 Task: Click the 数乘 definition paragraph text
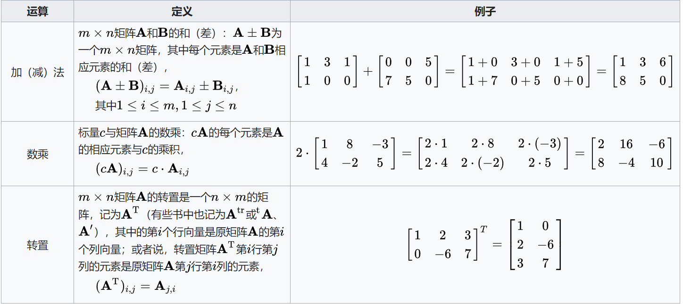tap(182, 141)
